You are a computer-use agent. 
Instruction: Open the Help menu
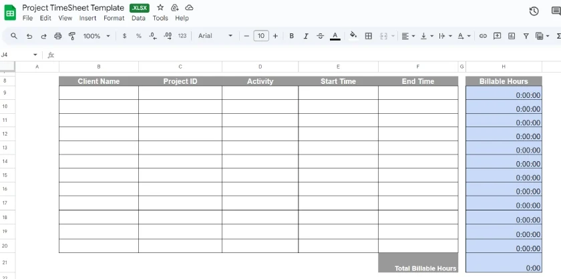click(182, 18)
